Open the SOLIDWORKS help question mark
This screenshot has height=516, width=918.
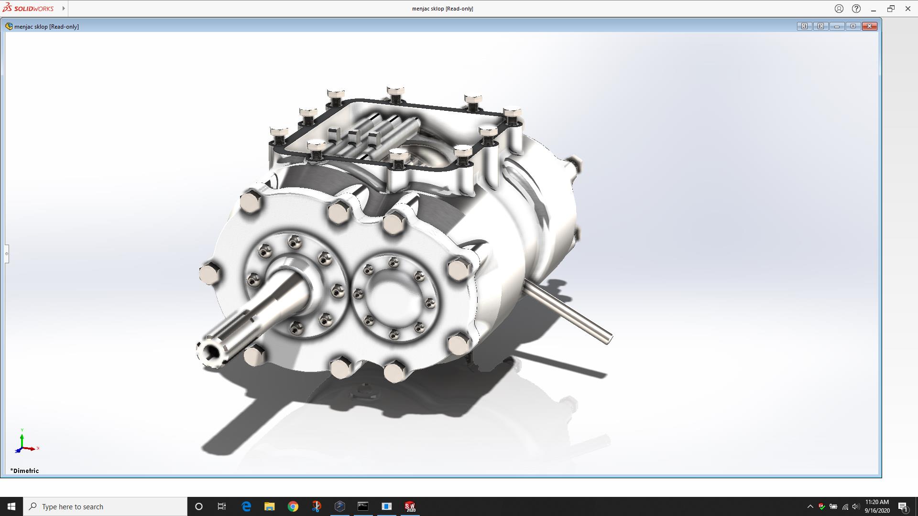tap(856, 9)
